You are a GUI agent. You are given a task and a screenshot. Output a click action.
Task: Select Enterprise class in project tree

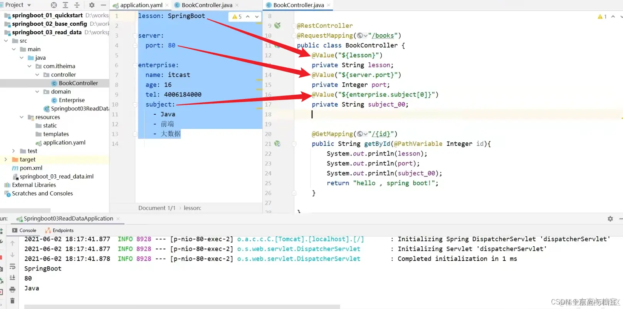[72, 100]
